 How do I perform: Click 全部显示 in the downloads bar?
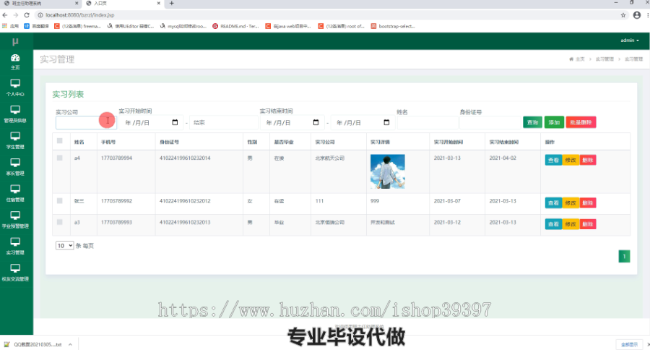point(629,345)
